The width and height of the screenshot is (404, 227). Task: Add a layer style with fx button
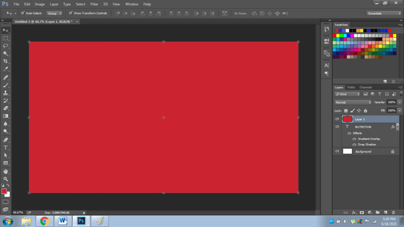coord(354,213)
